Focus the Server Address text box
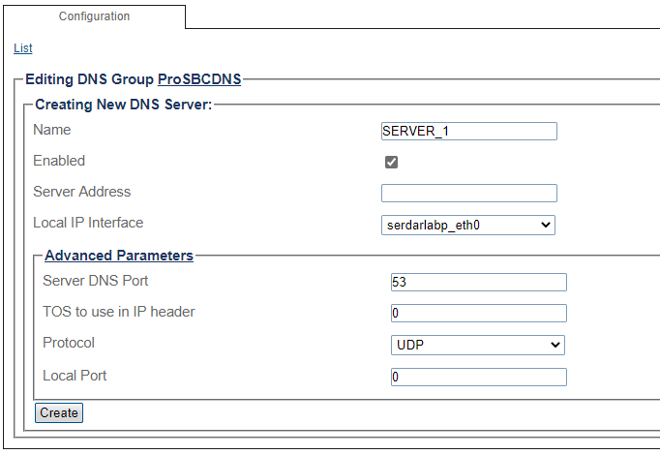 coord(469,193)
